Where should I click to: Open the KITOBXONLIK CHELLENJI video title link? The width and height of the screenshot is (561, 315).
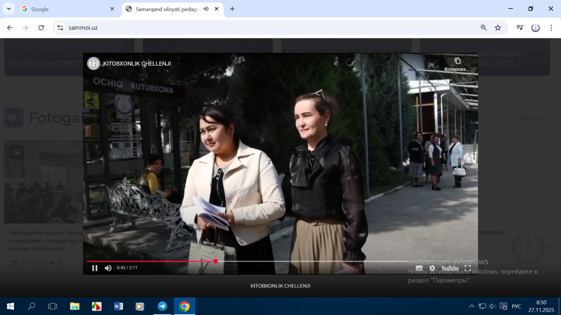click(137, 64)
